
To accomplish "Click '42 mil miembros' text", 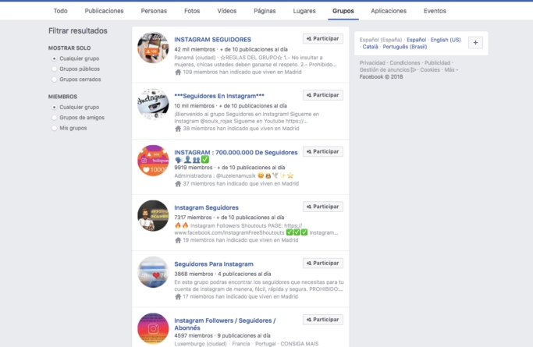I will tap(195, 50).
